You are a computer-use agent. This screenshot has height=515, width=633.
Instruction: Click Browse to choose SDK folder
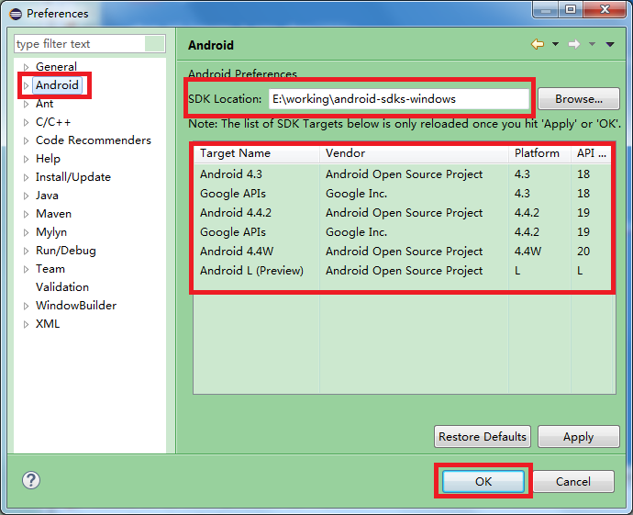(x=579, y=99)
